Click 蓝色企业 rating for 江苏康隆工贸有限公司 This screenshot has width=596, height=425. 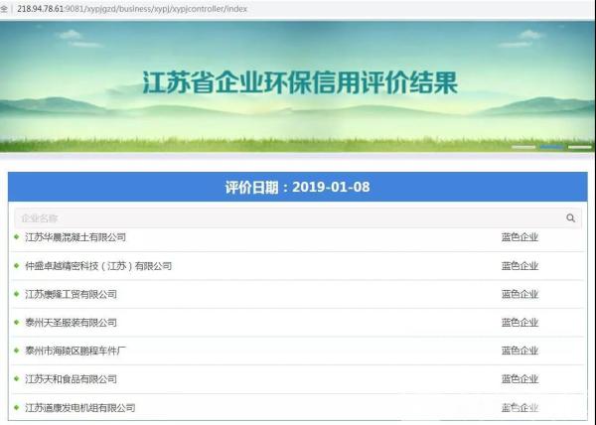point(520,294)
